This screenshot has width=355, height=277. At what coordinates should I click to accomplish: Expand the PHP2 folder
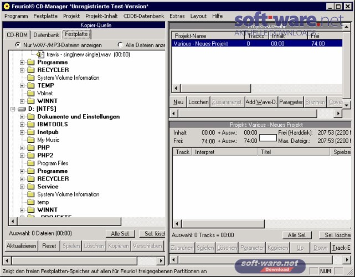click(x=22, y=155)
